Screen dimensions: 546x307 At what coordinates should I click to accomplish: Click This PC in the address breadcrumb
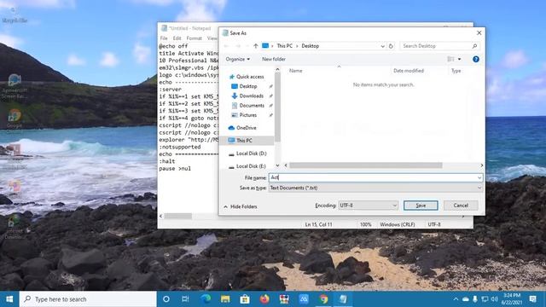[x=284, y=46]
